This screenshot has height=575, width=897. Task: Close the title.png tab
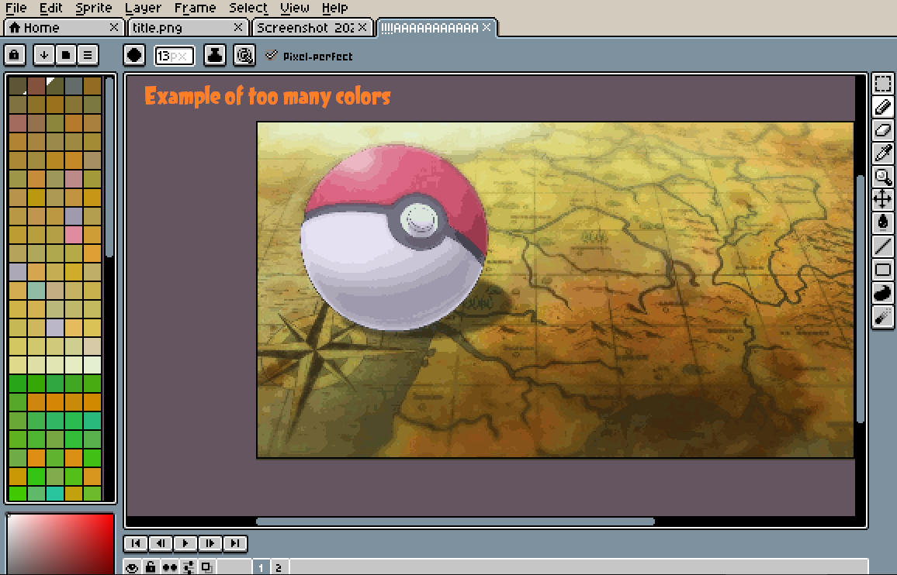point(238,27)
